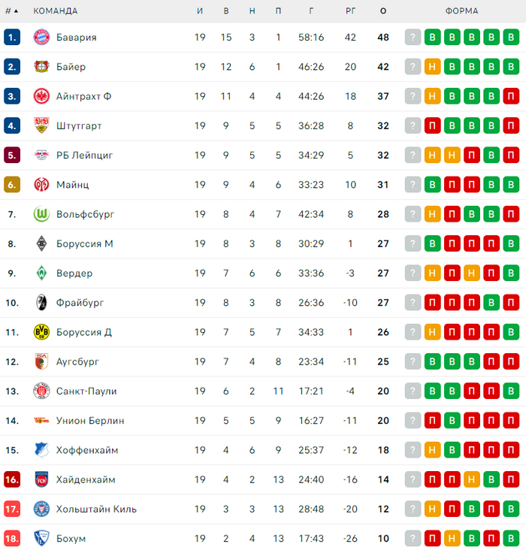Click the Bavaria club logo
This screenshot has width=526, height=553.
click(x=41, y=37)
